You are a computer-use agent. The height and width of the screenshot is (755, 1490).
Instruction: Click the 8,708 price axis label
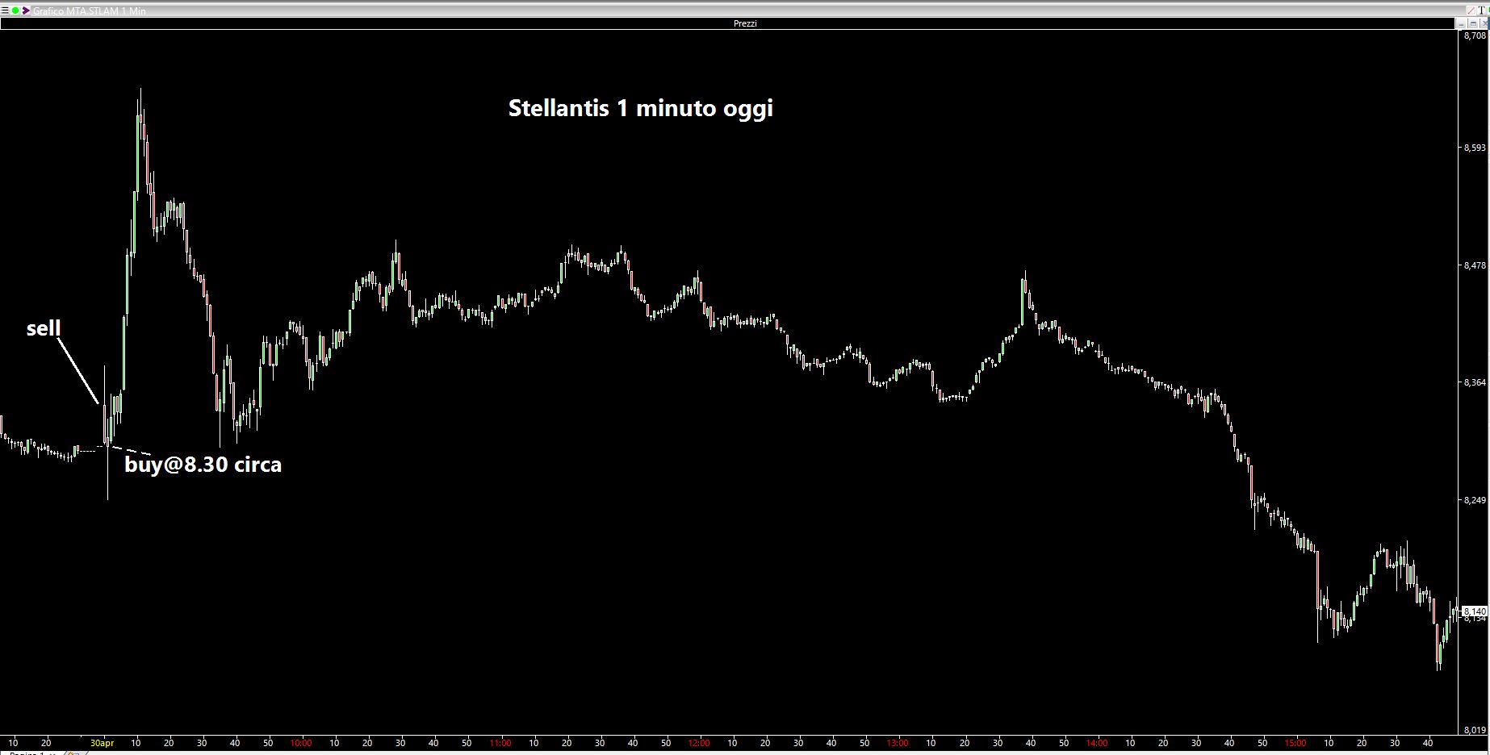[1475, 35]
